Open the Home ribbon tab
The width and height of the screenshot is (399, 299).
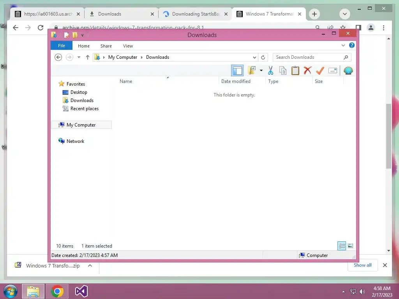click(x=84, y=46)
